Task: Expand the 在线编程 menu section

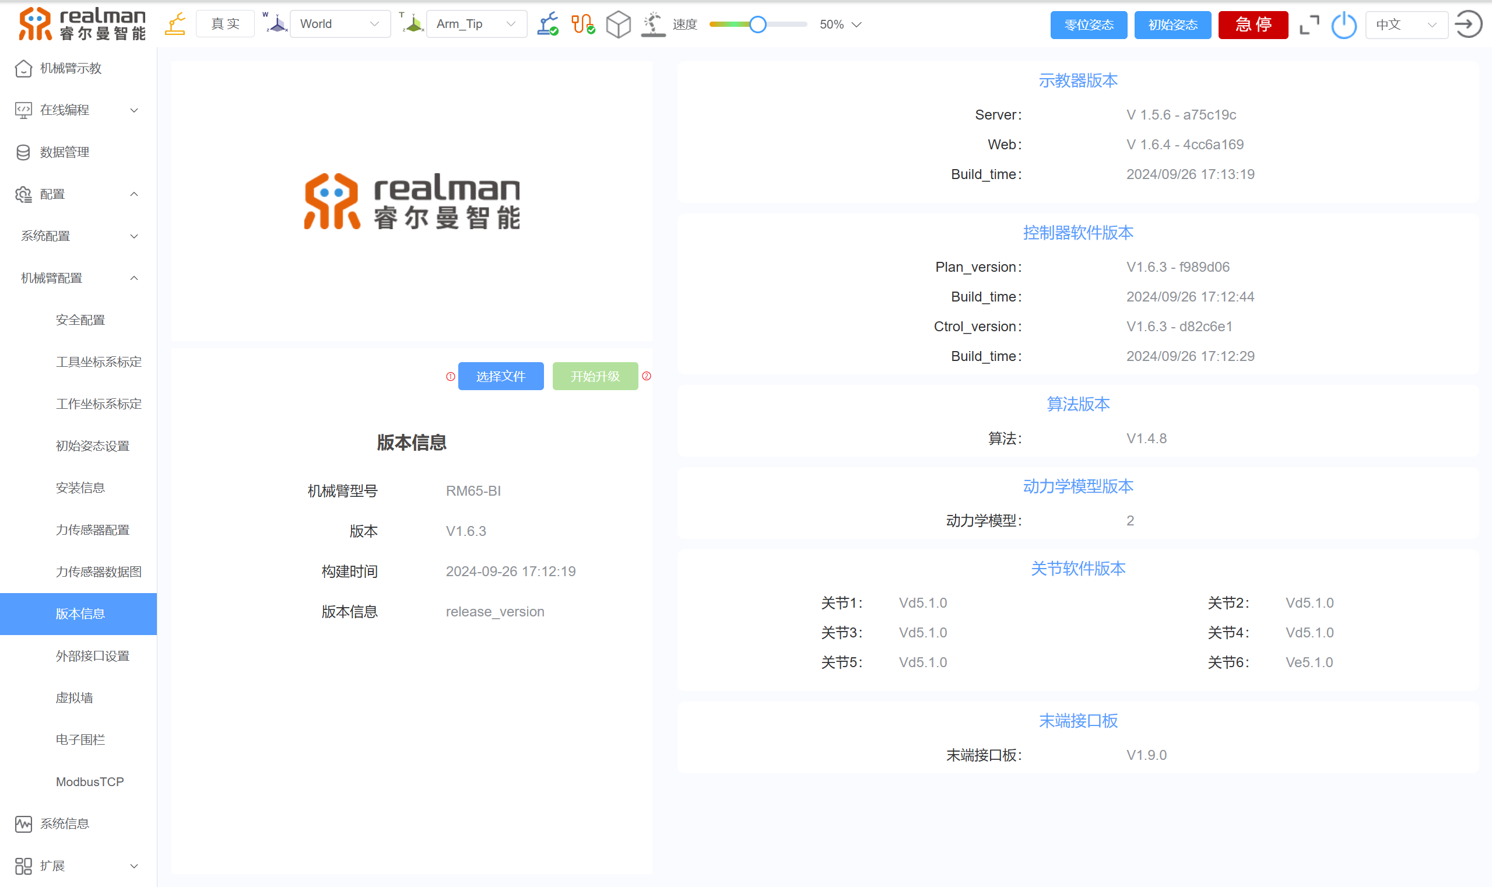Action: (x=78, y=110)
